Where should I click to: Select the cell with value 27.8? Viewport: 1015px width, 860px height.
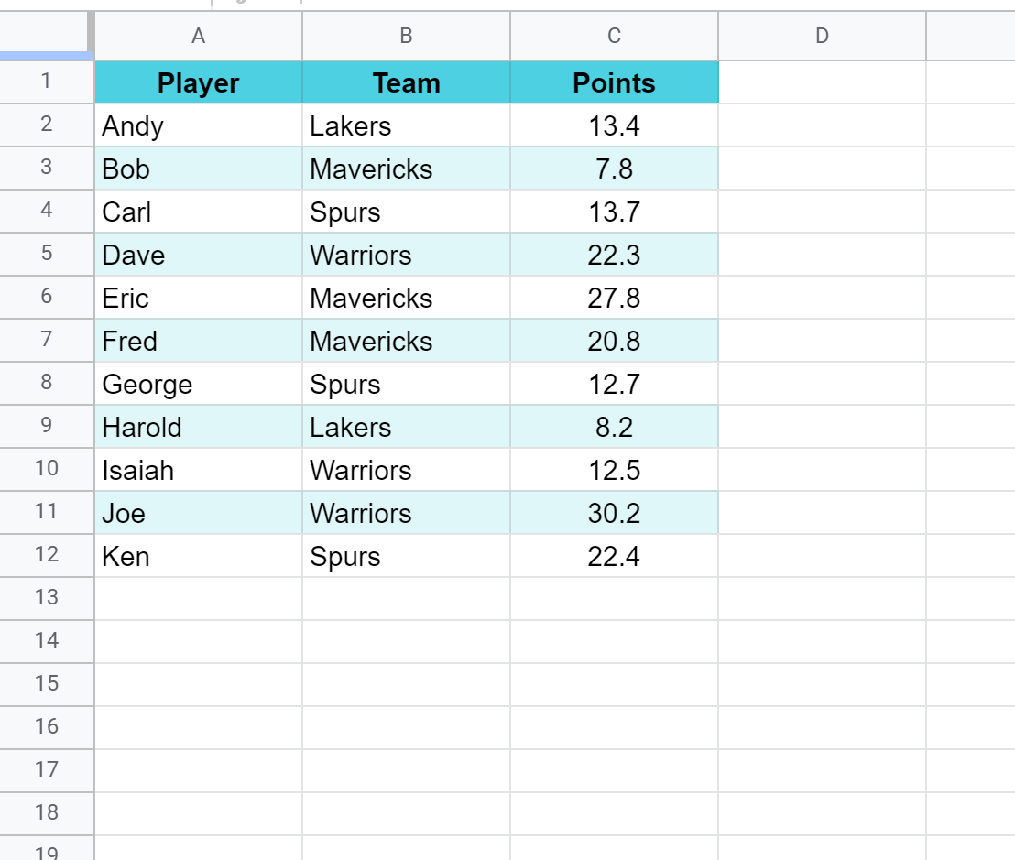614,298
